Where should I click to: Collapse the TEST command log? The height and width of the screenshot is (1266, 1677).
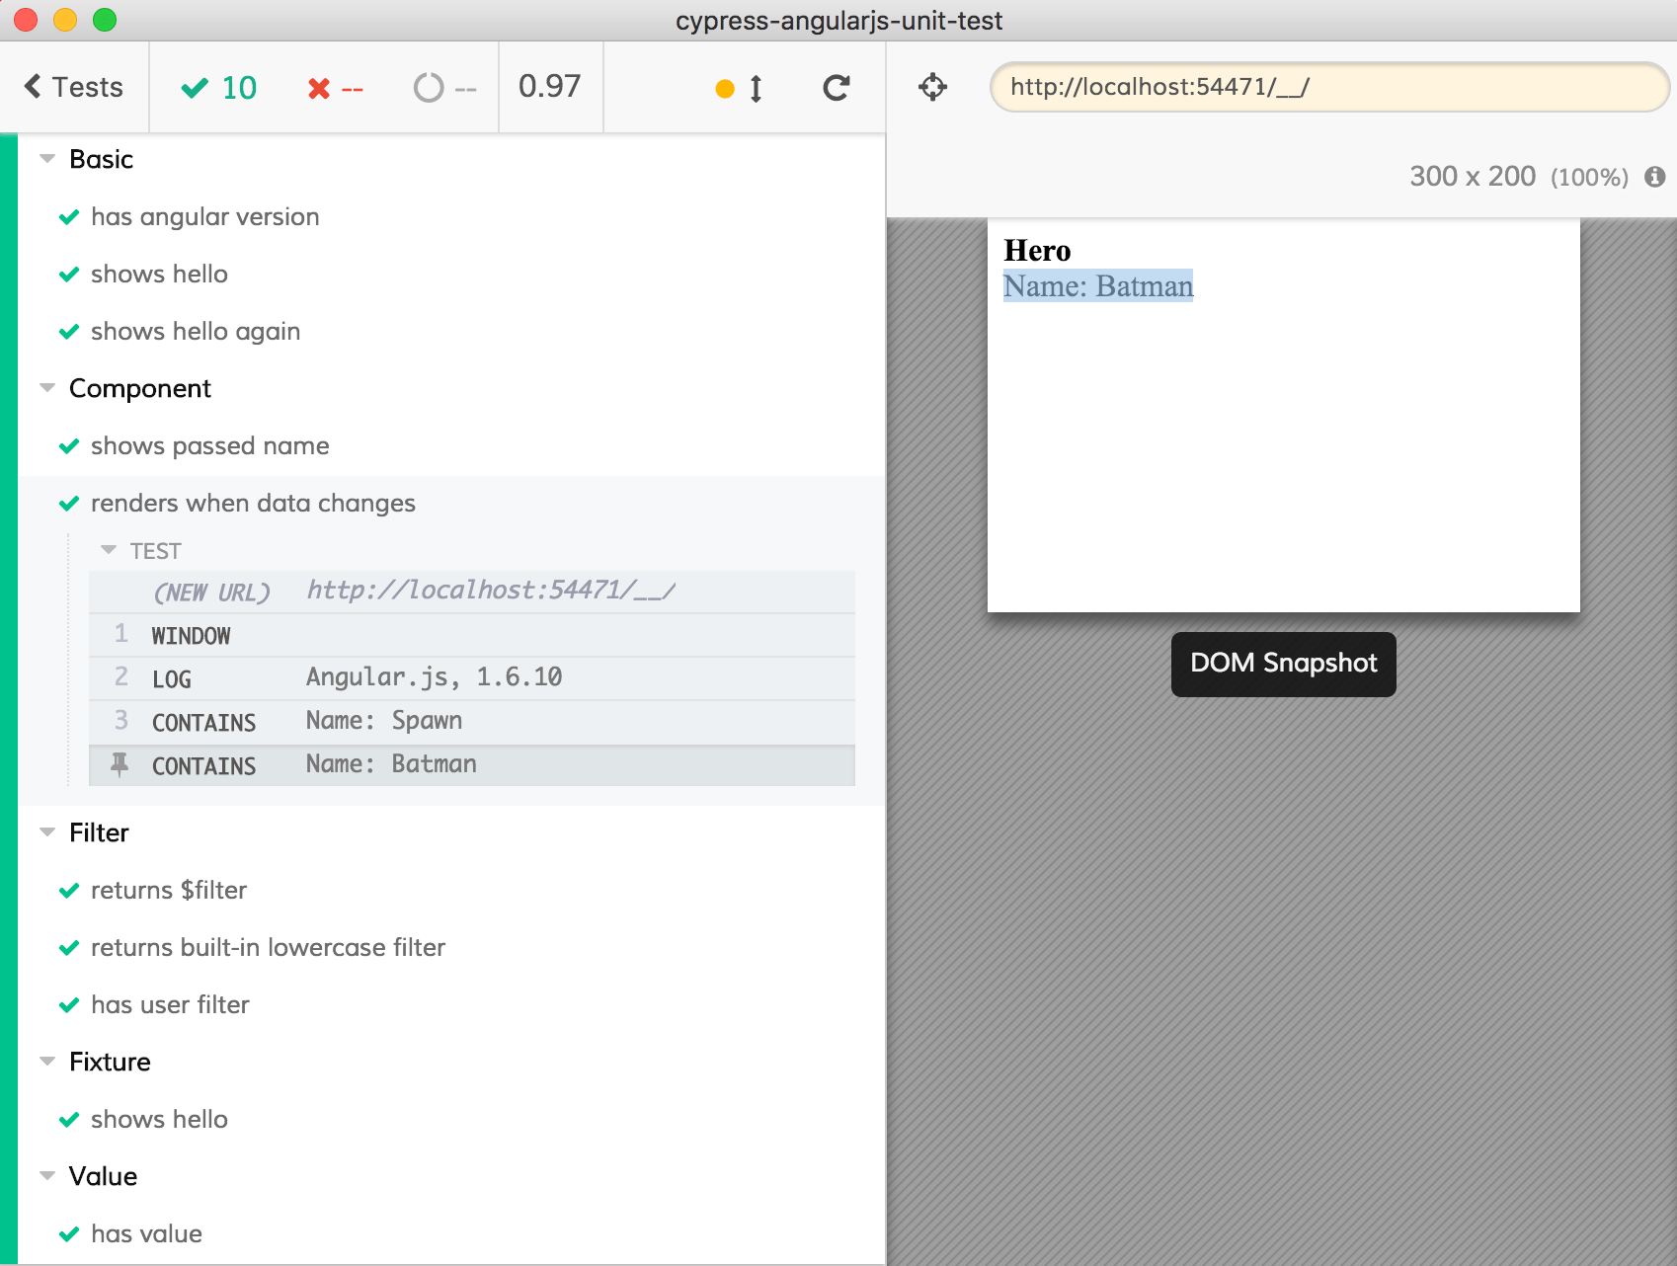(x=109, y=550)
